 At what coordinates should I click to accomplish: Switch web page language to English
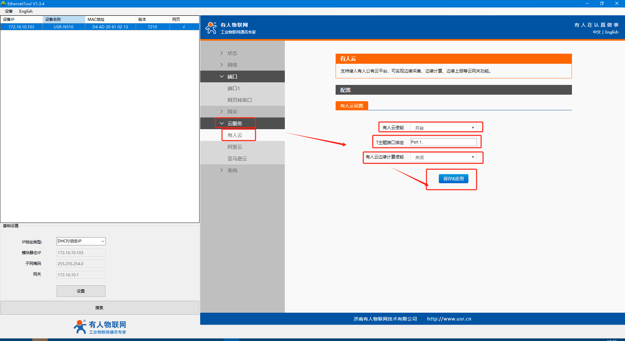611,32
